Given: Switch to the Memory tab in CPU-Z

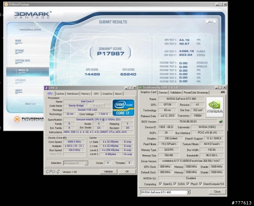Looking at the screenshot, I should coord(86,94).
